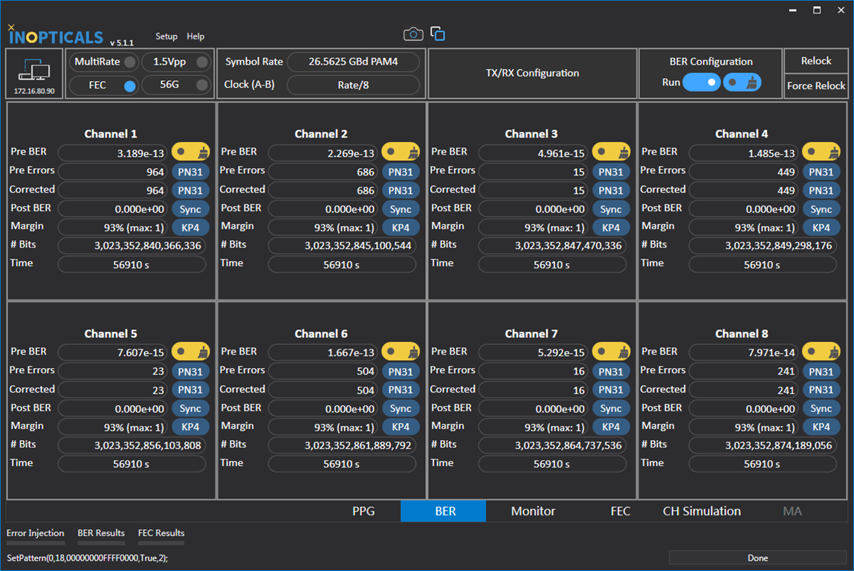Click Channel 3 yellow broom clear icon

point(611,152)
